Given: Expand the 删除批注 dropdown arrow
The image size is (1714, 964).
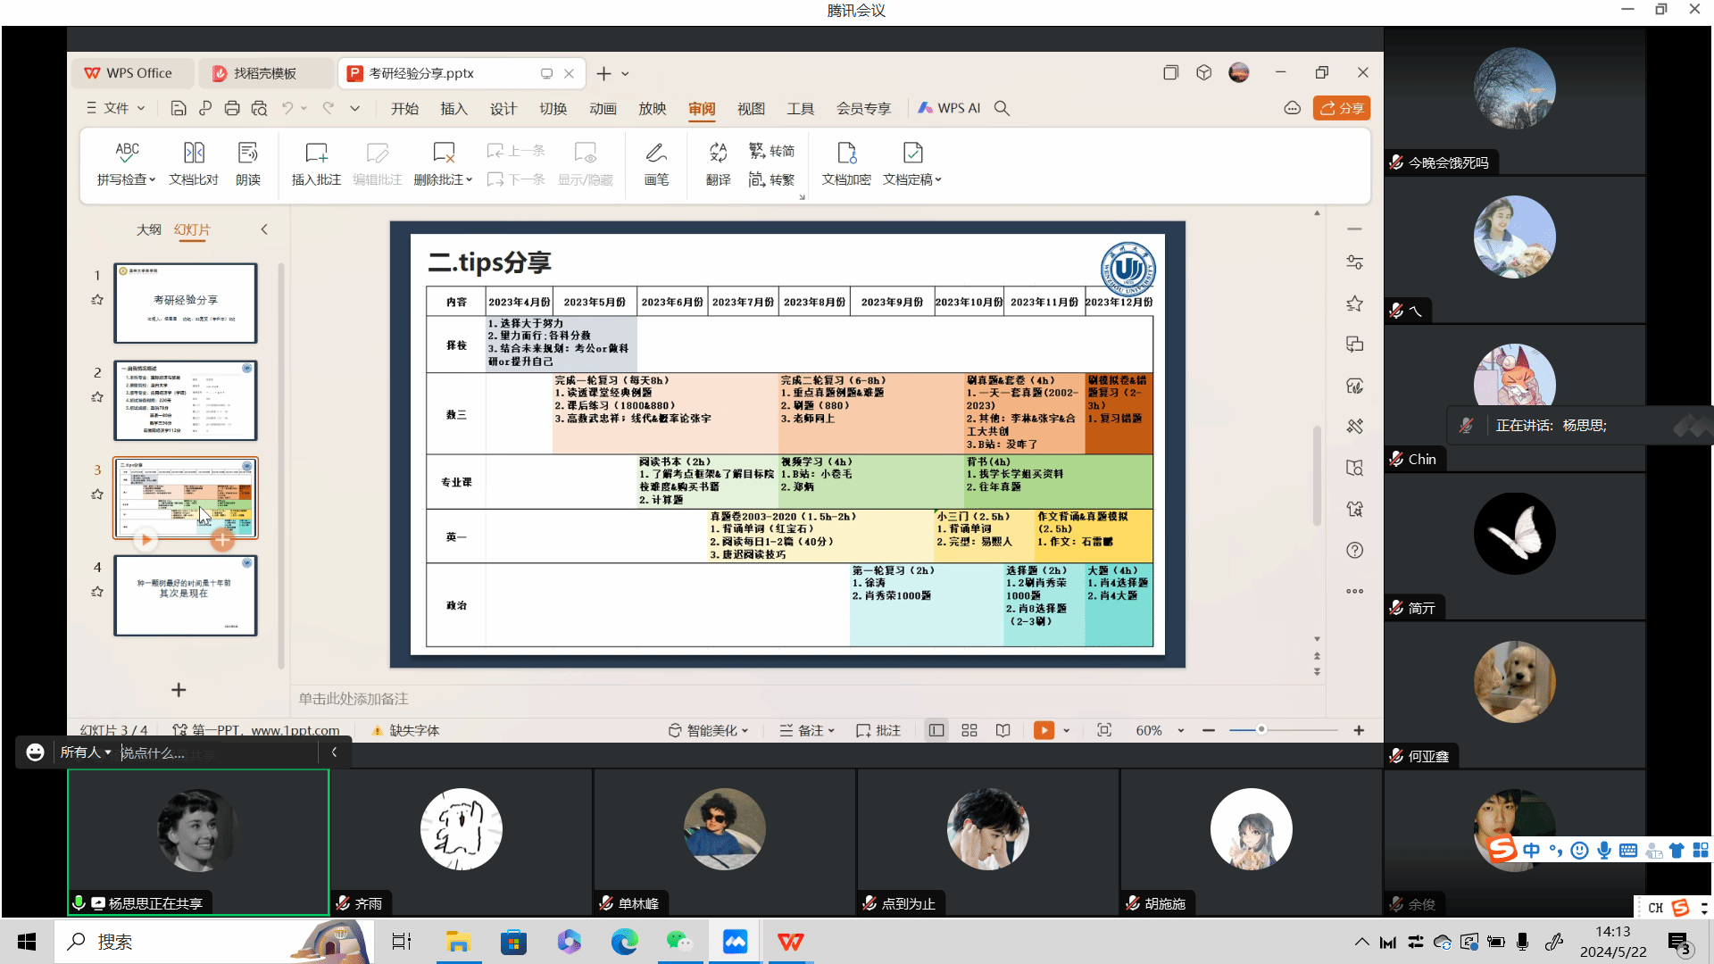Looking at the screenshot, I should click(469, 180).
